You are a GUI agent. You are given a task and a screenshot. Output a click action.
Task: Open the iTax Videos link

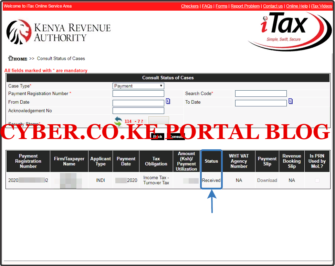click(x=321, y=6)
